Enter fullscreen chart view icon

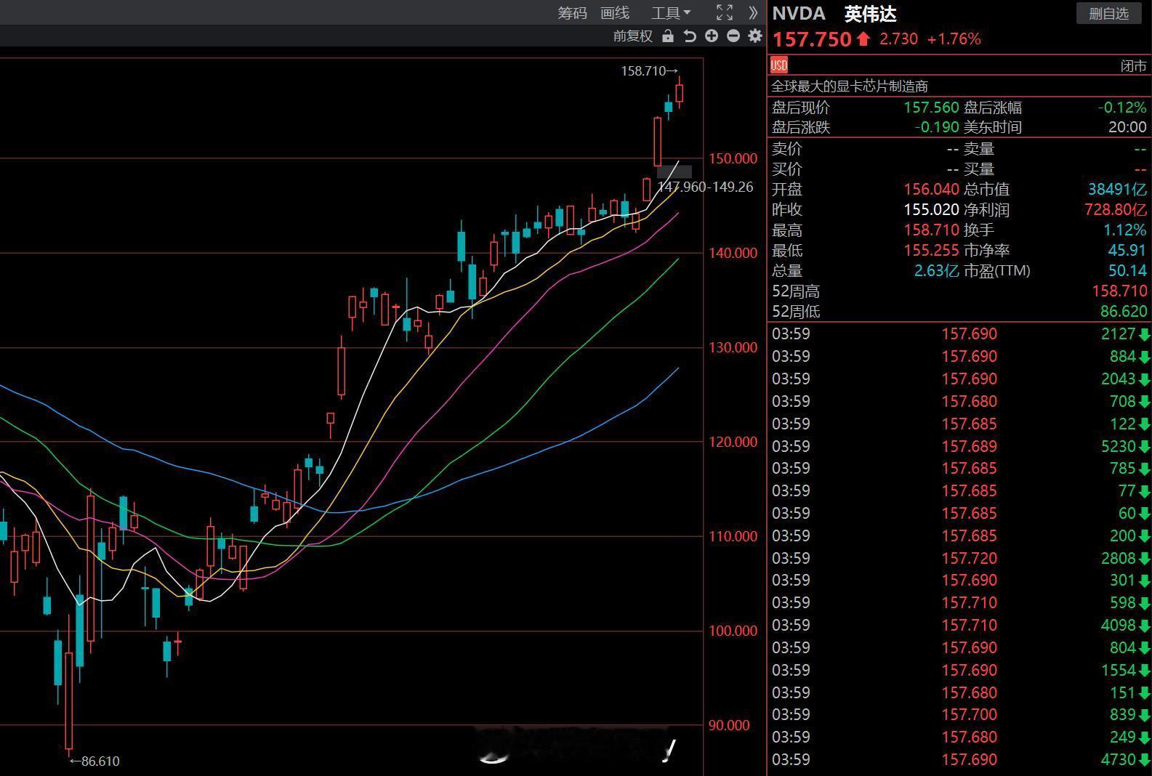coord(725,12)
